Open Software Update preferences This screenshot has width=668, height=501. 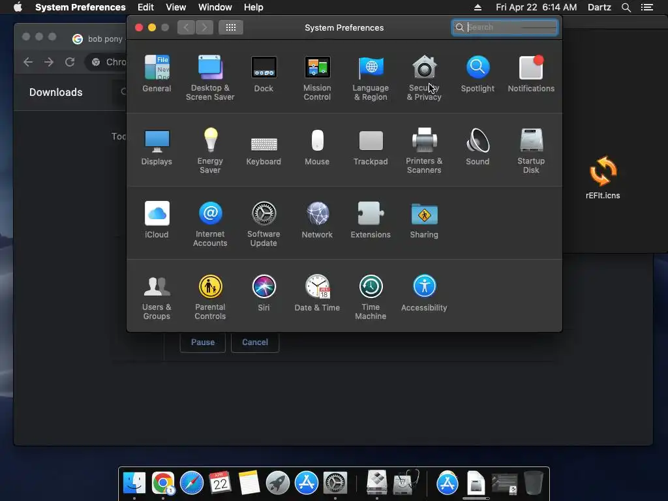pyautogui.click(x=264, y=224)
